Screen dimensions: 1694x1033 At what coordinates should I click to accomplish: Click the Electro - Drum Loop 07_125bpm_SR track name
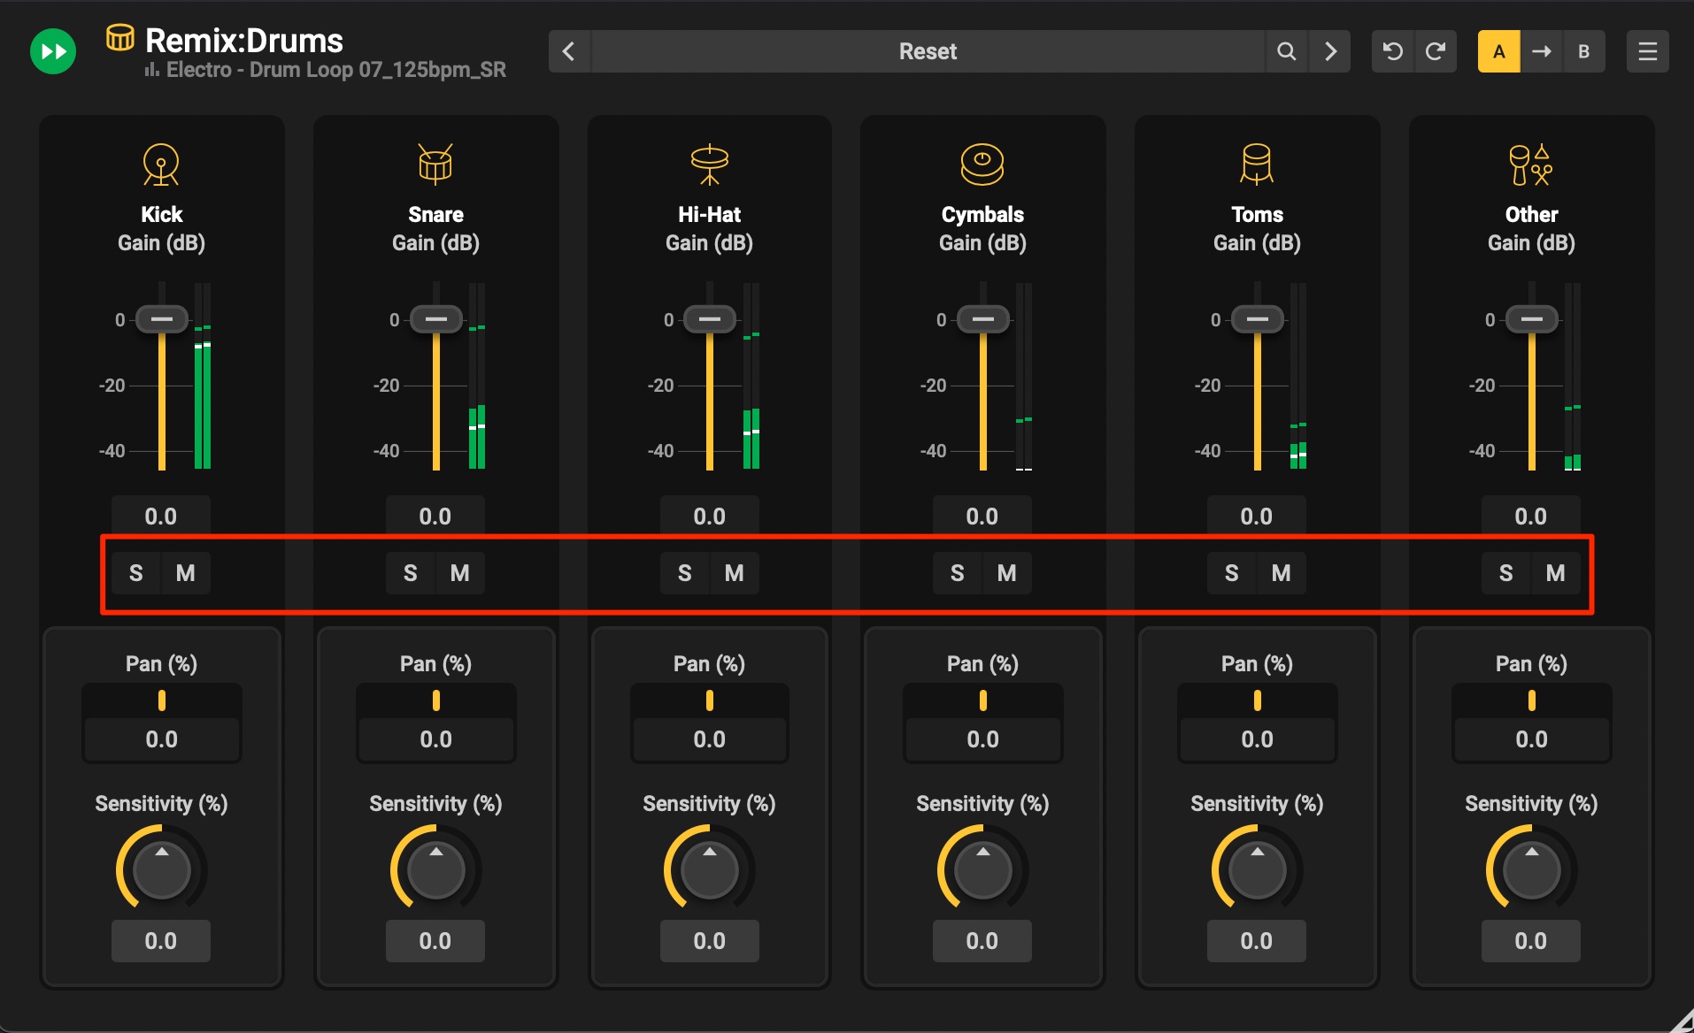336,70
